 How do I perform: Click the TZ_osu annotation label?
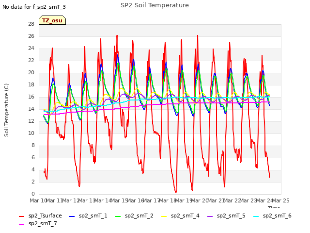(52, 20)
